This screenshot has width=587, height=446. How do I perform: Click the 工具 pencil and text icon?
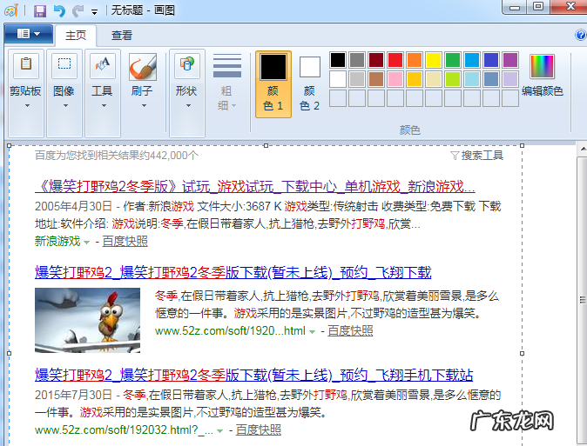[103, 65]
